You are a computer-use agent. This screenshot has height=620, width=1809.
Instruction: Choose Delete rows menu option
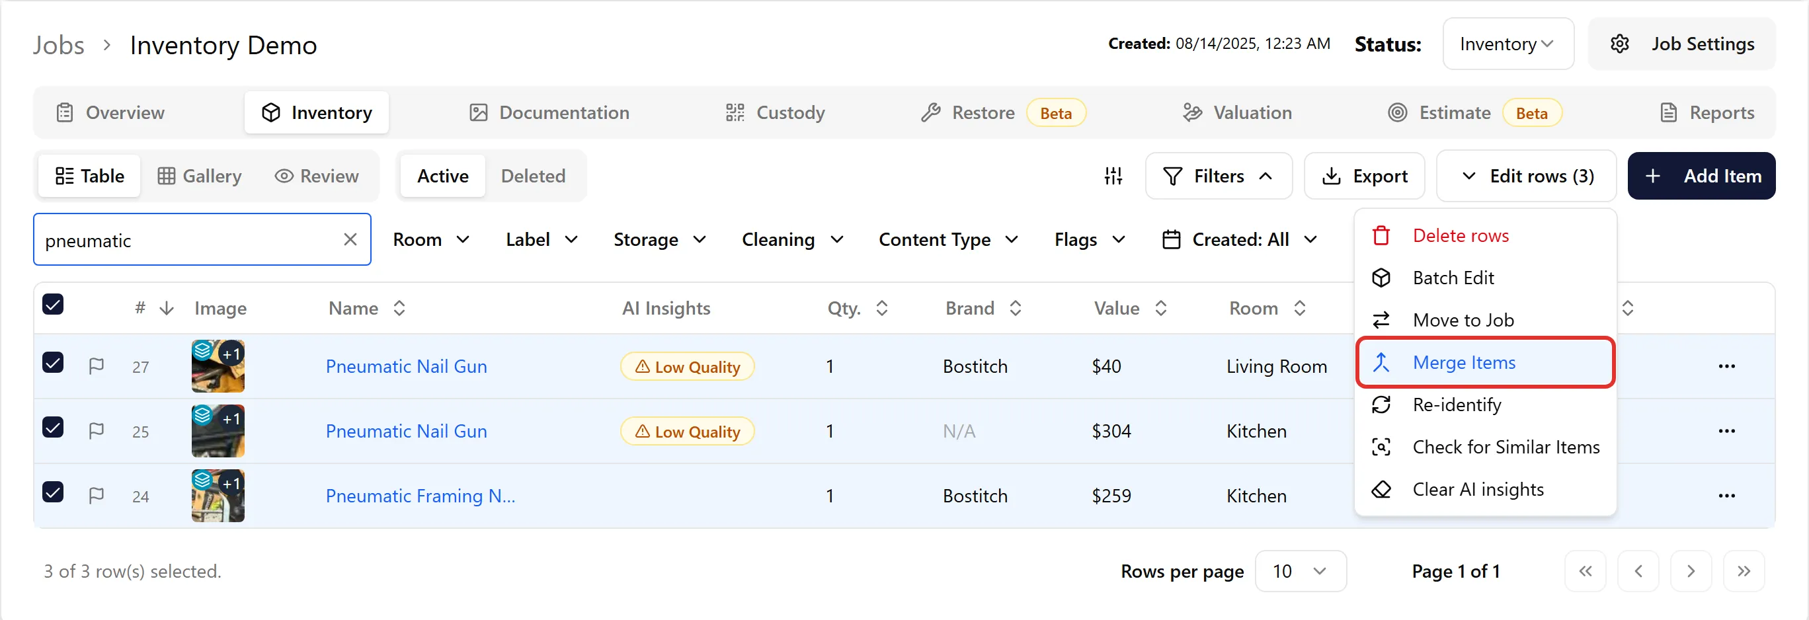pyautogui.click(x=1485, y=236)
